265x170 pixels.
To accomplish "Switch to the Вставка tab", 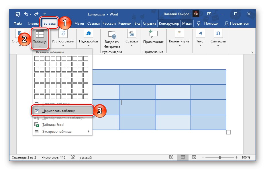I will pos(50,24).
